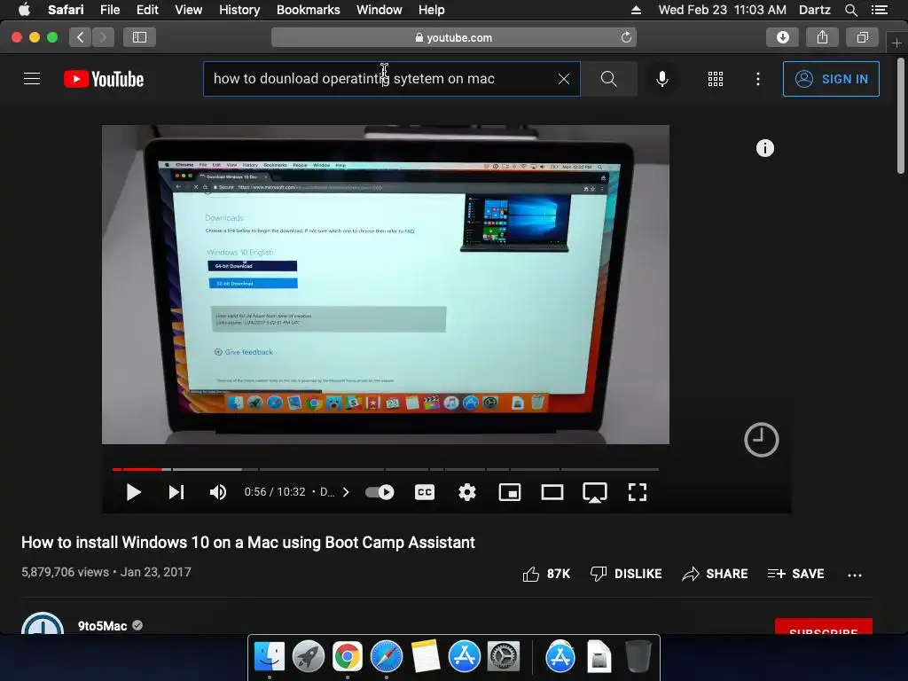
Task: Toggle Safari sidebar
Action: coord(139,37)
